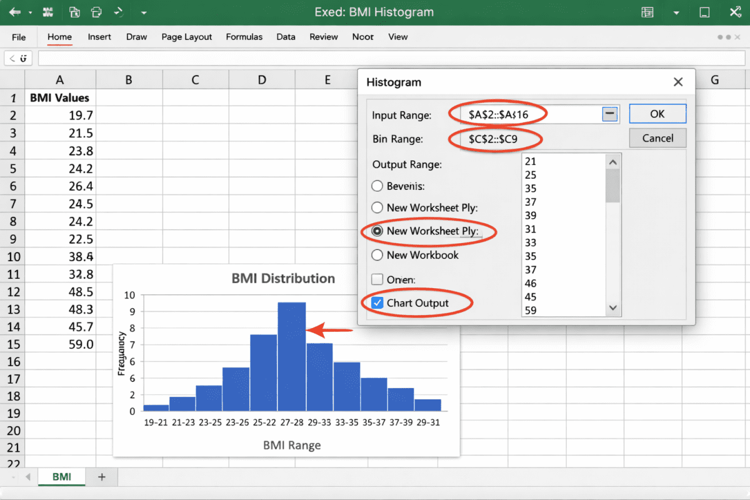This screenshot has width=750, height=500.
Task: Open Customize Quick Access Toolbar dropdown
Action: click(x=144, y=12)
